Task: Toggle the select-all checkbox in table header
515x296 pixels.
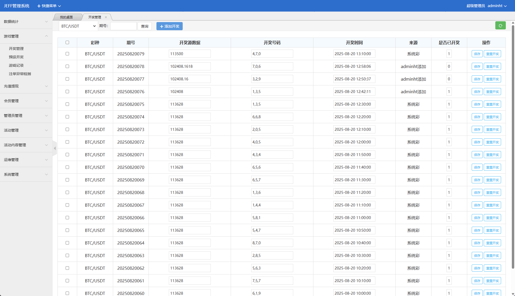Action: (67, 43)
